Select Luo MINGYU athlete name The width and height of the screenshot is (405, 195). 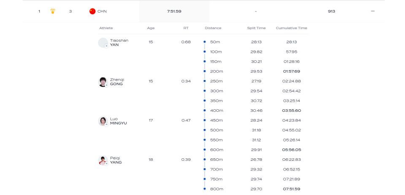118,121
